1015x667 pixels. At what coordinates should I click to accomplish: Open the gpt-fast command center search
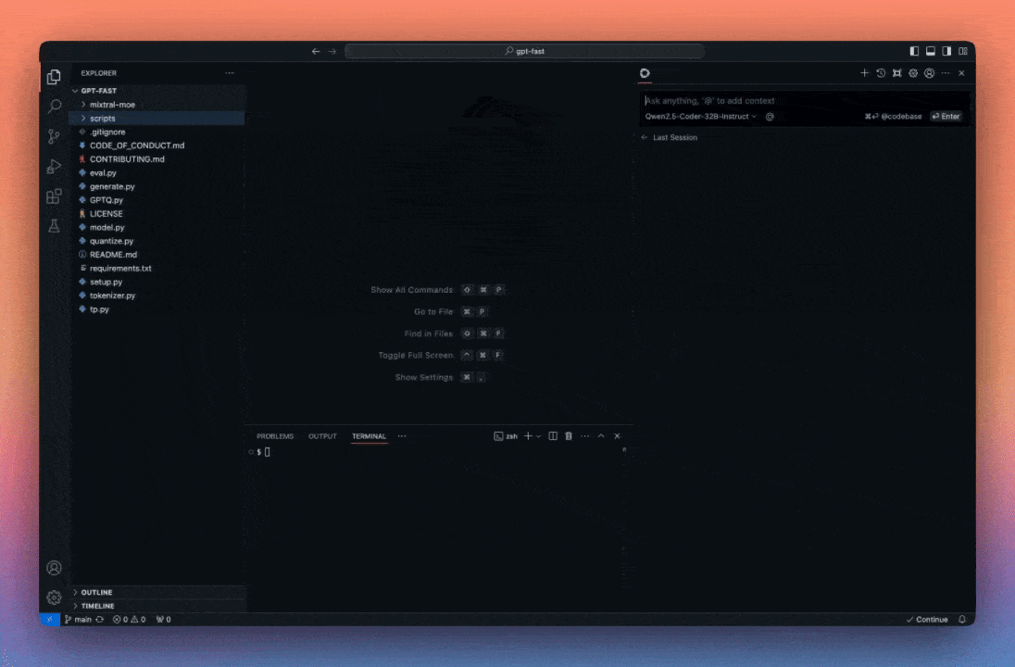(525, 51)
